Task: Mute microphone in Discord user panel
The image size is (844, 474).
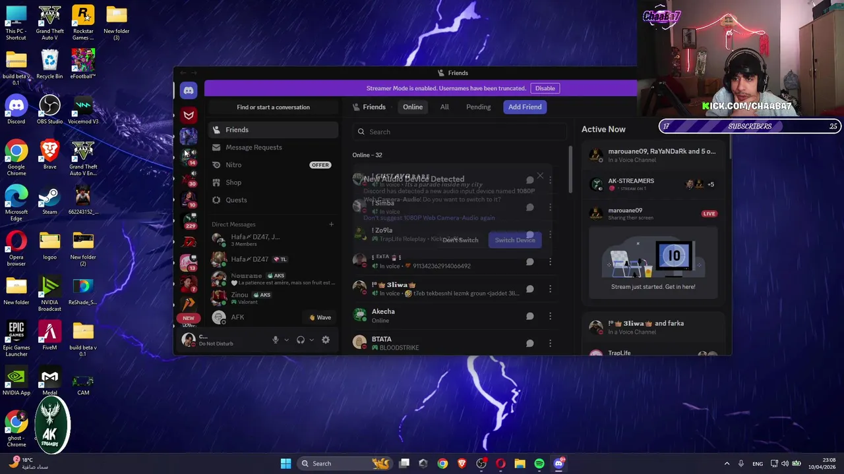Action: click(x=276, y=340)
